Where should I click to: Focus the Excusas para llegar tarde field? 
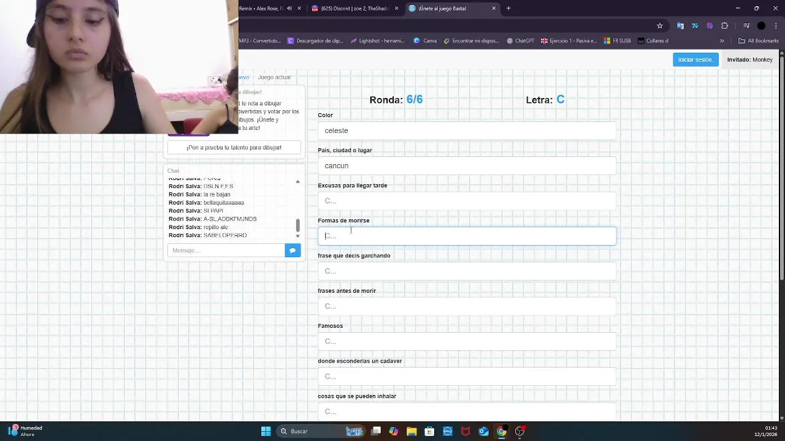click(467, 201)
